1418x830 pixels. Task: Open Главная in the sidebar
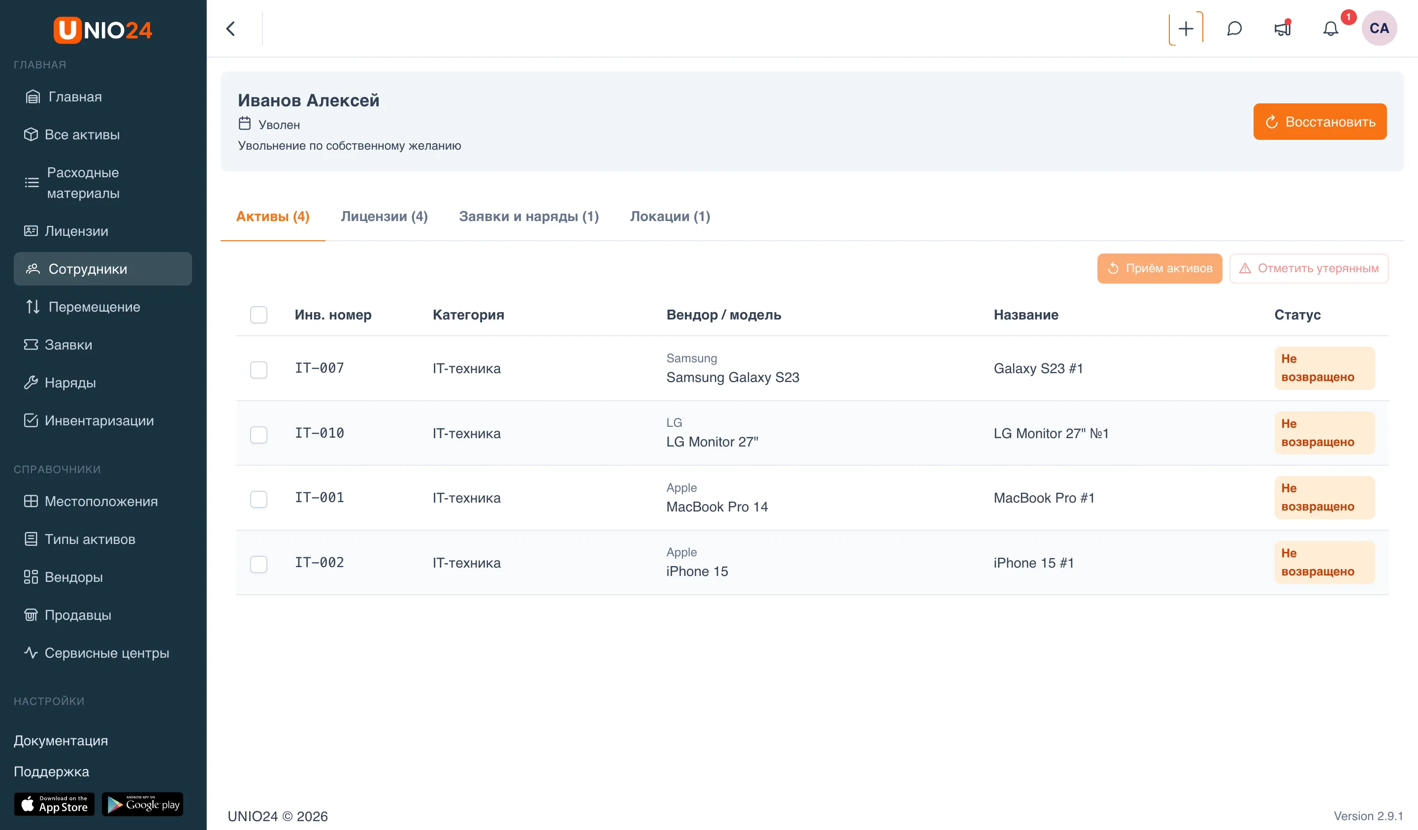pos(102,97)
